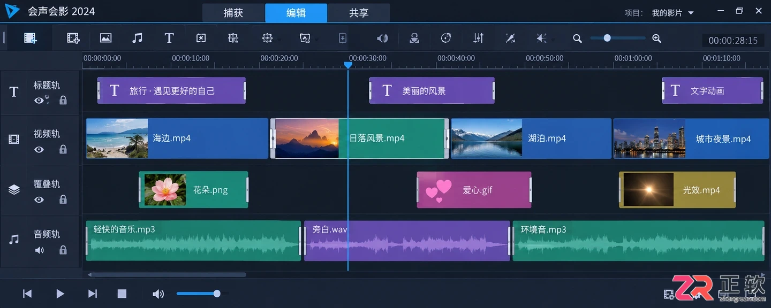Select the 环境音.mp3 audio clip
Viewport: 771px width, 308px height.
click(x=638, y=241)
